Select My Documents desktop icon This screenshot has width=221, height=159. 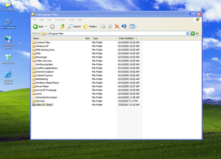tap(8, 6)
